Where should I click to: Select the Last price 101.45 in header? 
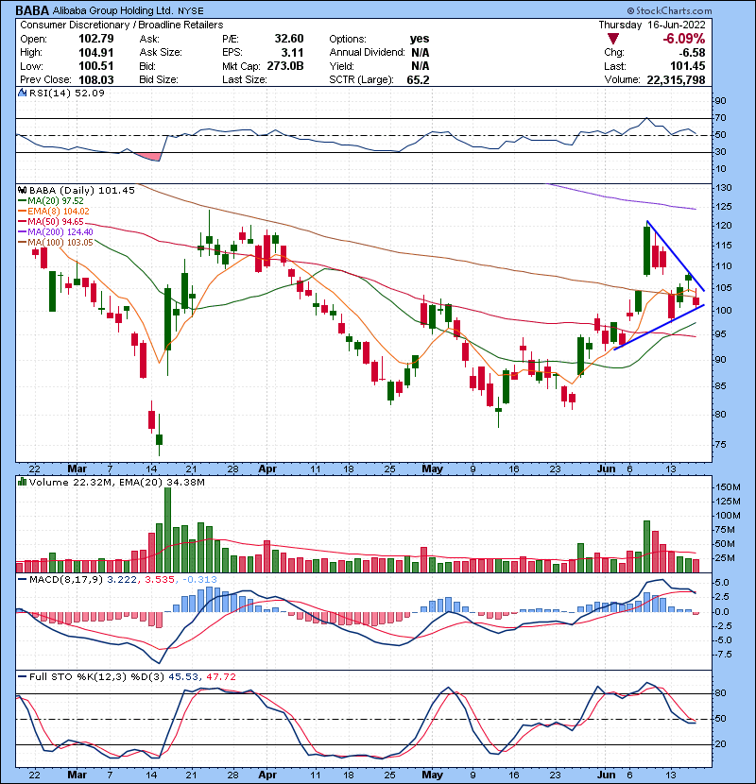pyautogui.click(x=688, y=66)
